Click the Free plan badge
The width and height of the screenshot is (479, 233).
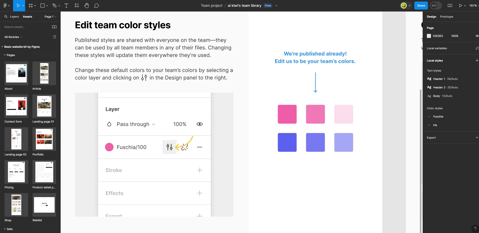pos(268,6)
